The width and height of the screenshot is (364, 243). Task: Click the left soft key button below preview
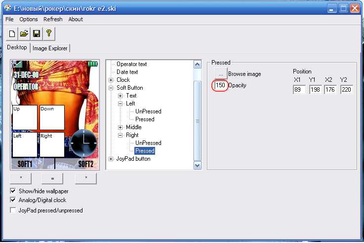pyautogui.click(x=21, y=178)
